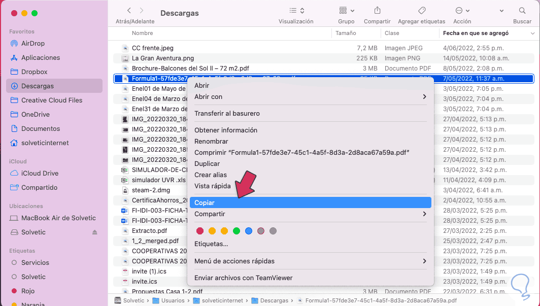Expand the Abrir con submenu
540x306 pixels.
pyautogui.click(x=310, y=97)
